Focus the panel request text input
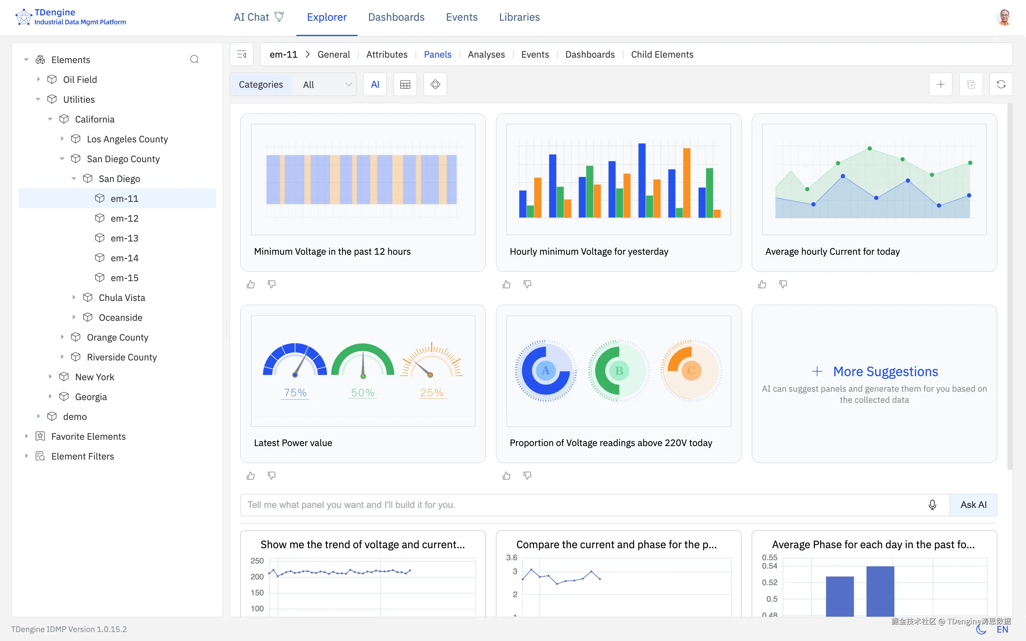This screenshot has width=1026, height=641. 581,505
